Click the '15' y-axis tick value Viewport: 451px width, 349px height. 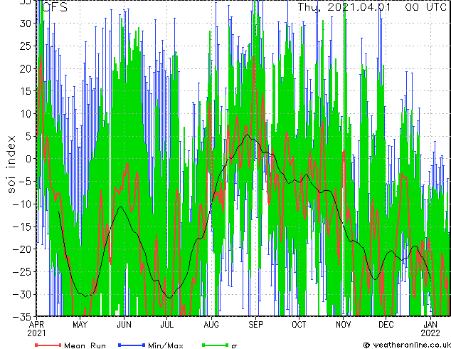tap(25, 91)
